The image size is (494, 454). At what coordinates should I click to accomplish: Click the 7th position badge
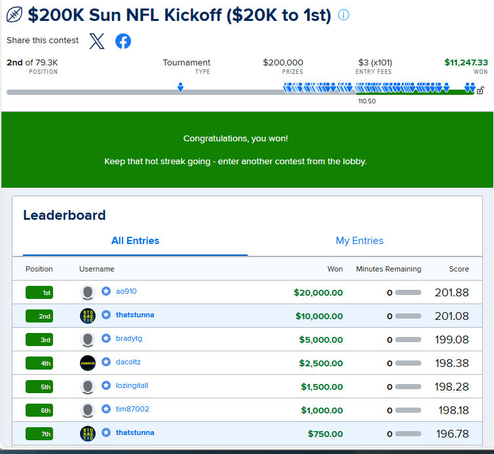pos(39,434)
